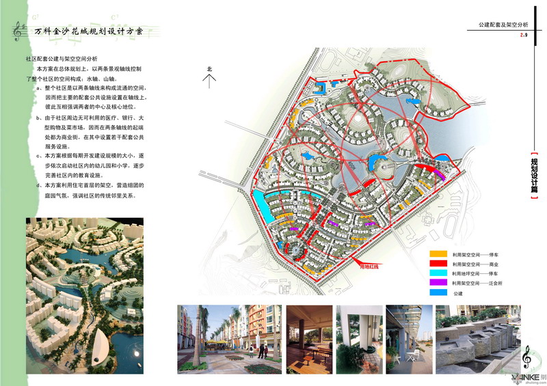
Task: Select the cyan 地坪空间 停车 legend swatch
Action: (x=438, y=273)
